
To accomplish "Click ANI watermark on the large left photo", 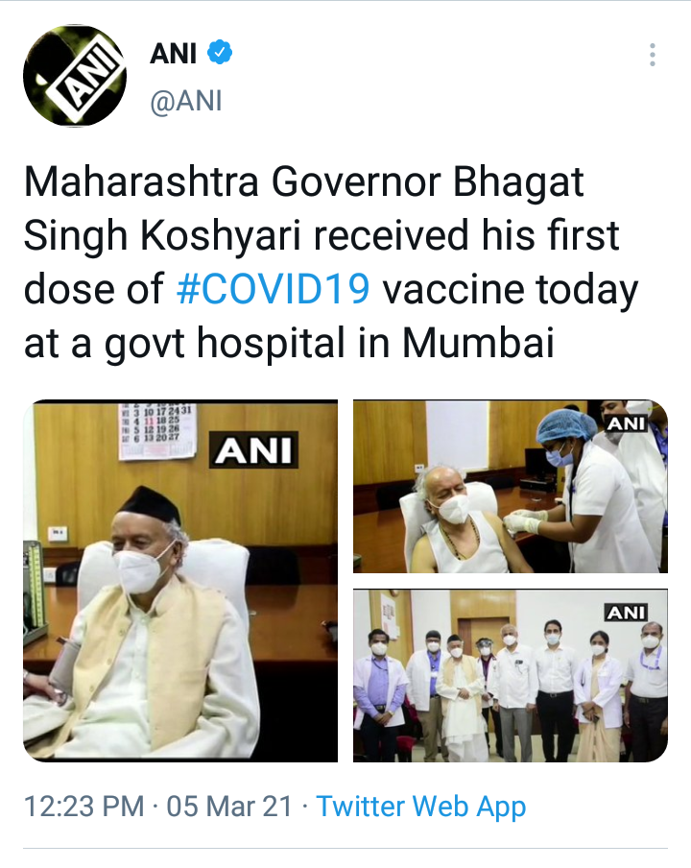I will [x=253, y=449].
